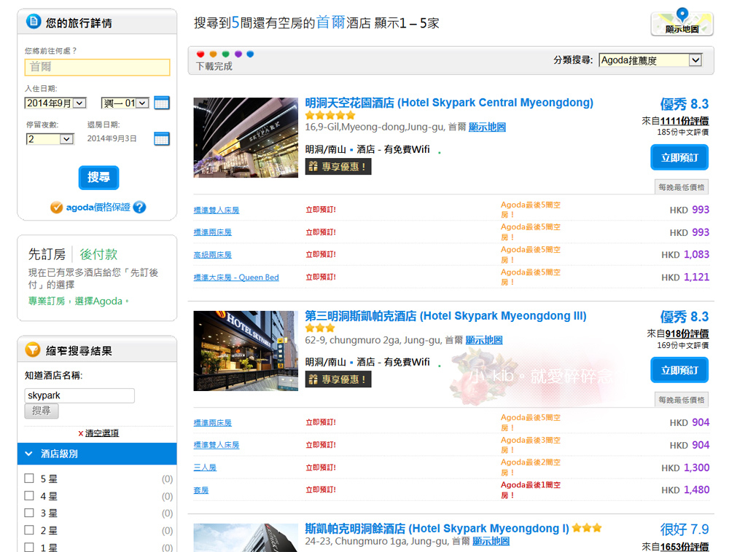Click the 專享優惠 badge on Skypark Central
This screenshot has height=552, width=729.
pos(338,167)
